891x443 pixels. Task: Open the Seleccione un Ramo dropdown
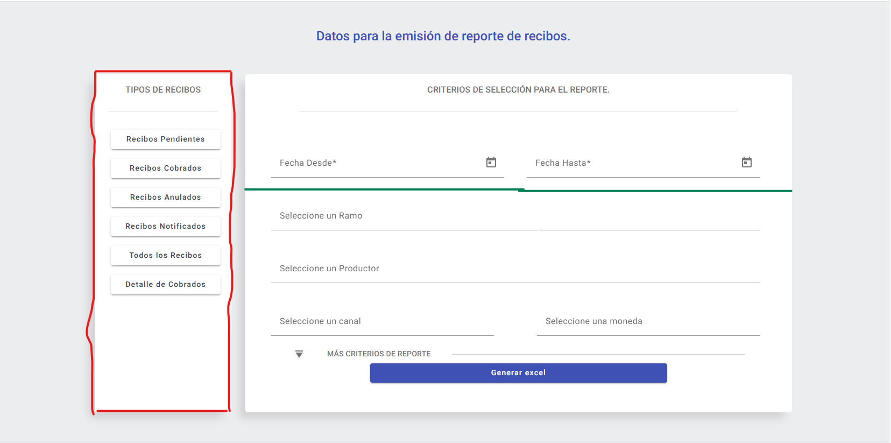coord(514,216)
